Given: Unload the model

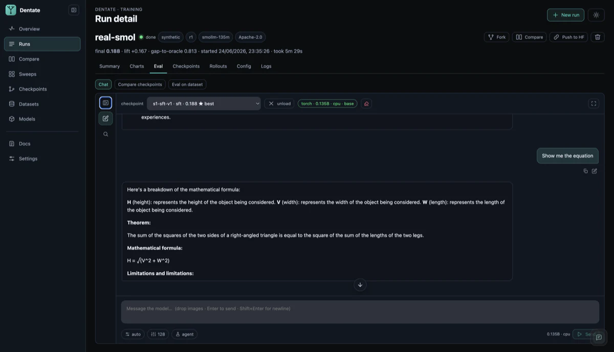Looking at the screenshot, I should tap(279, 103).
